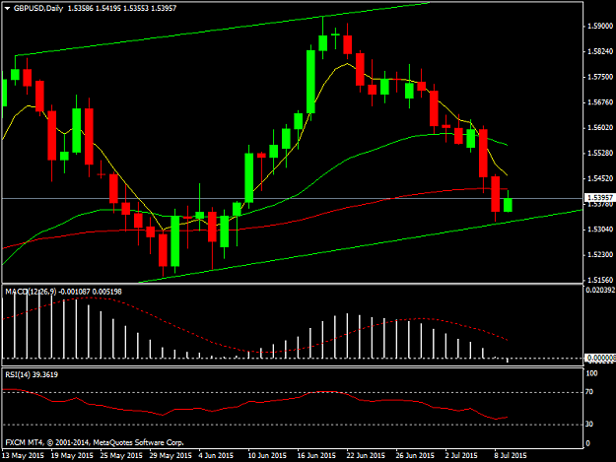Click the RSI(14) 39.3619 indicator label
Viewport: 616px width, 462px height.
(x=32, y=374)
